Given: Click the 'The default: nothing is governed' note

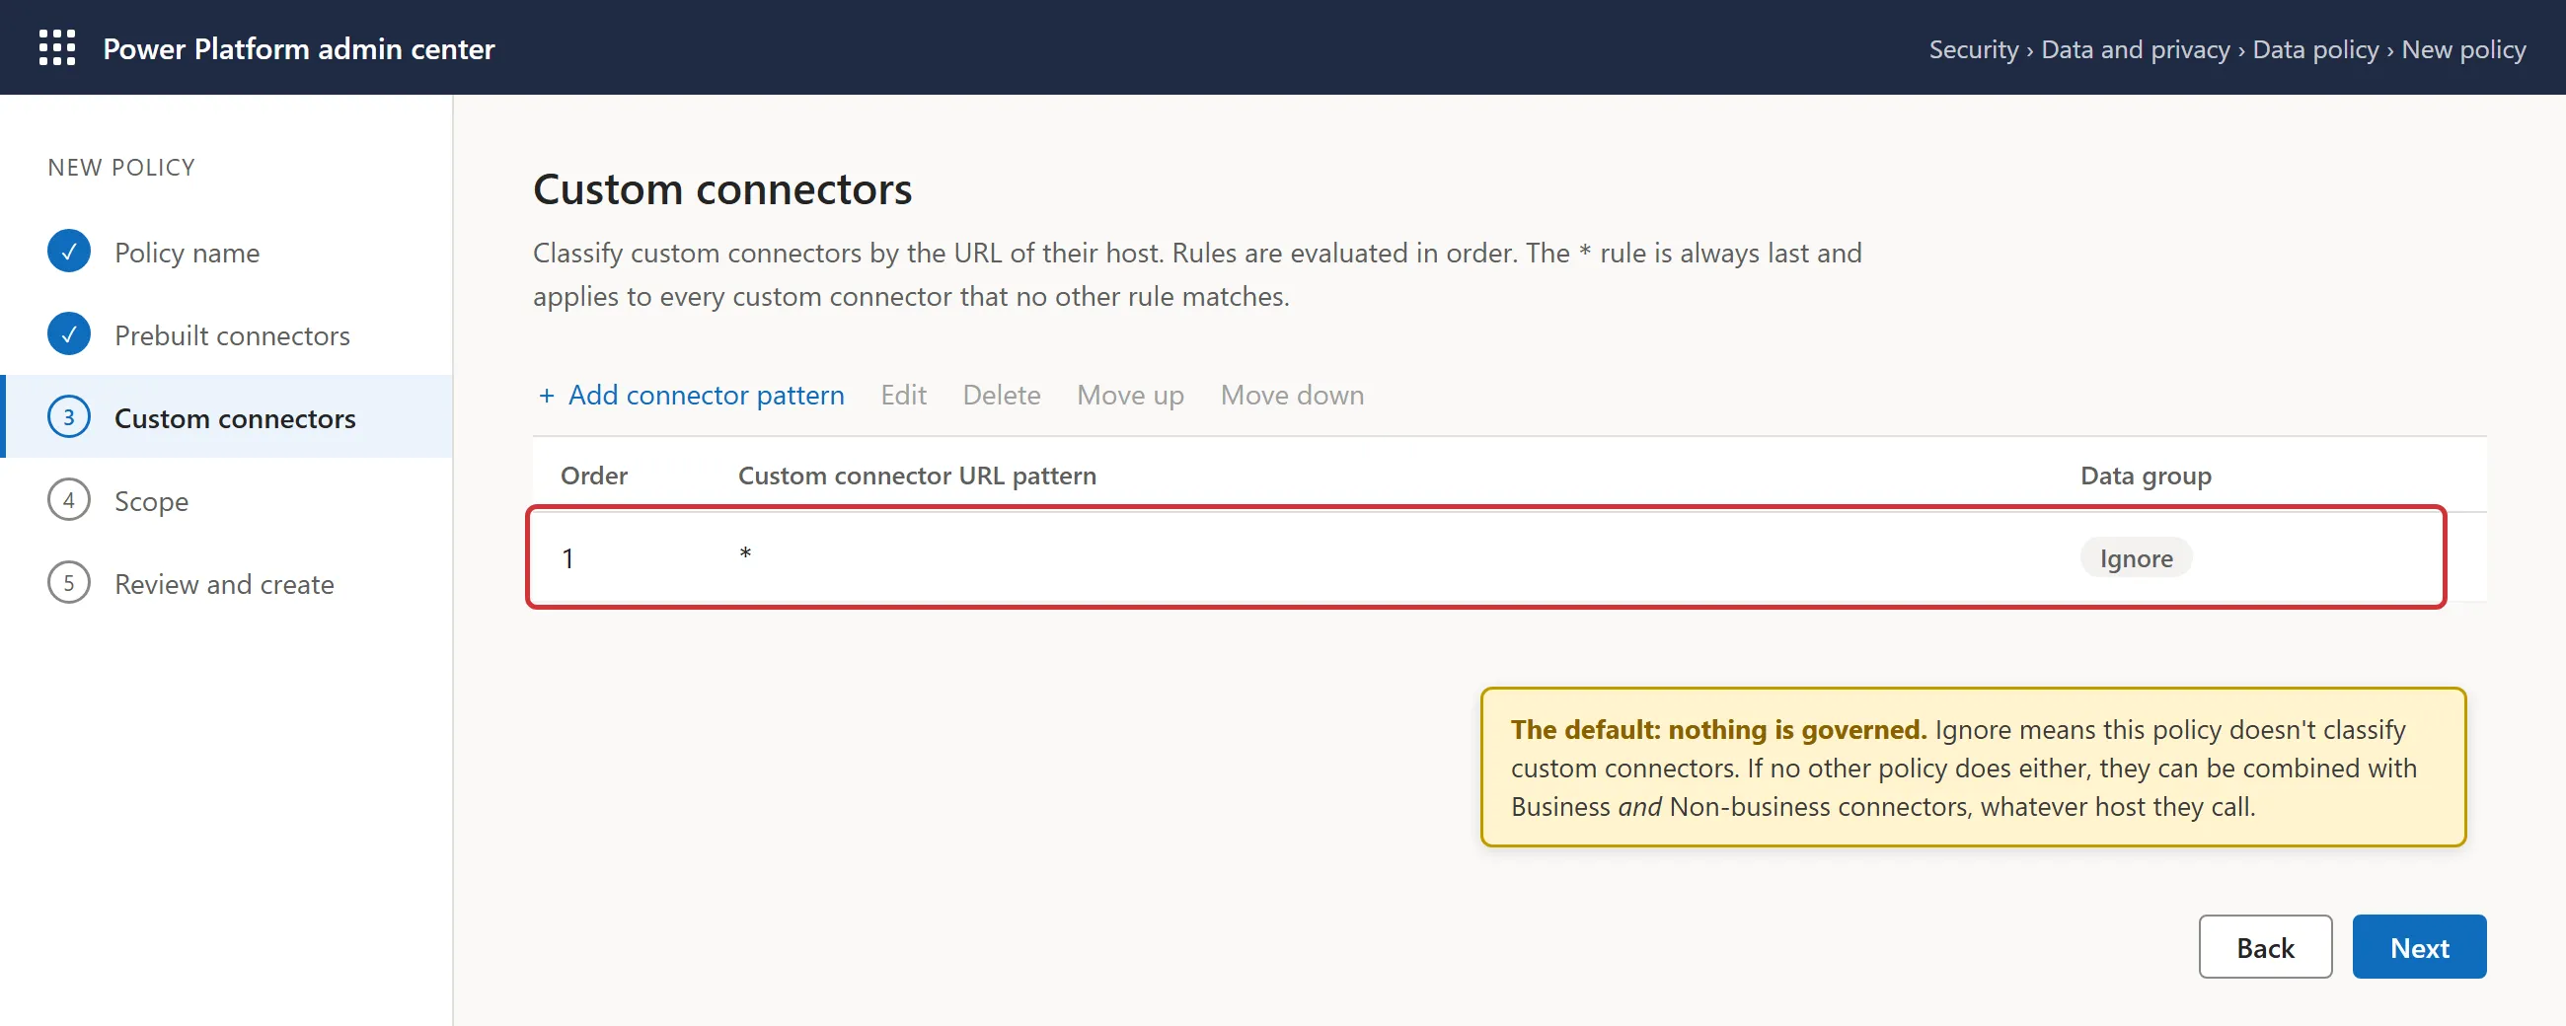Looking at the screenshot, I should point(1972,767).
